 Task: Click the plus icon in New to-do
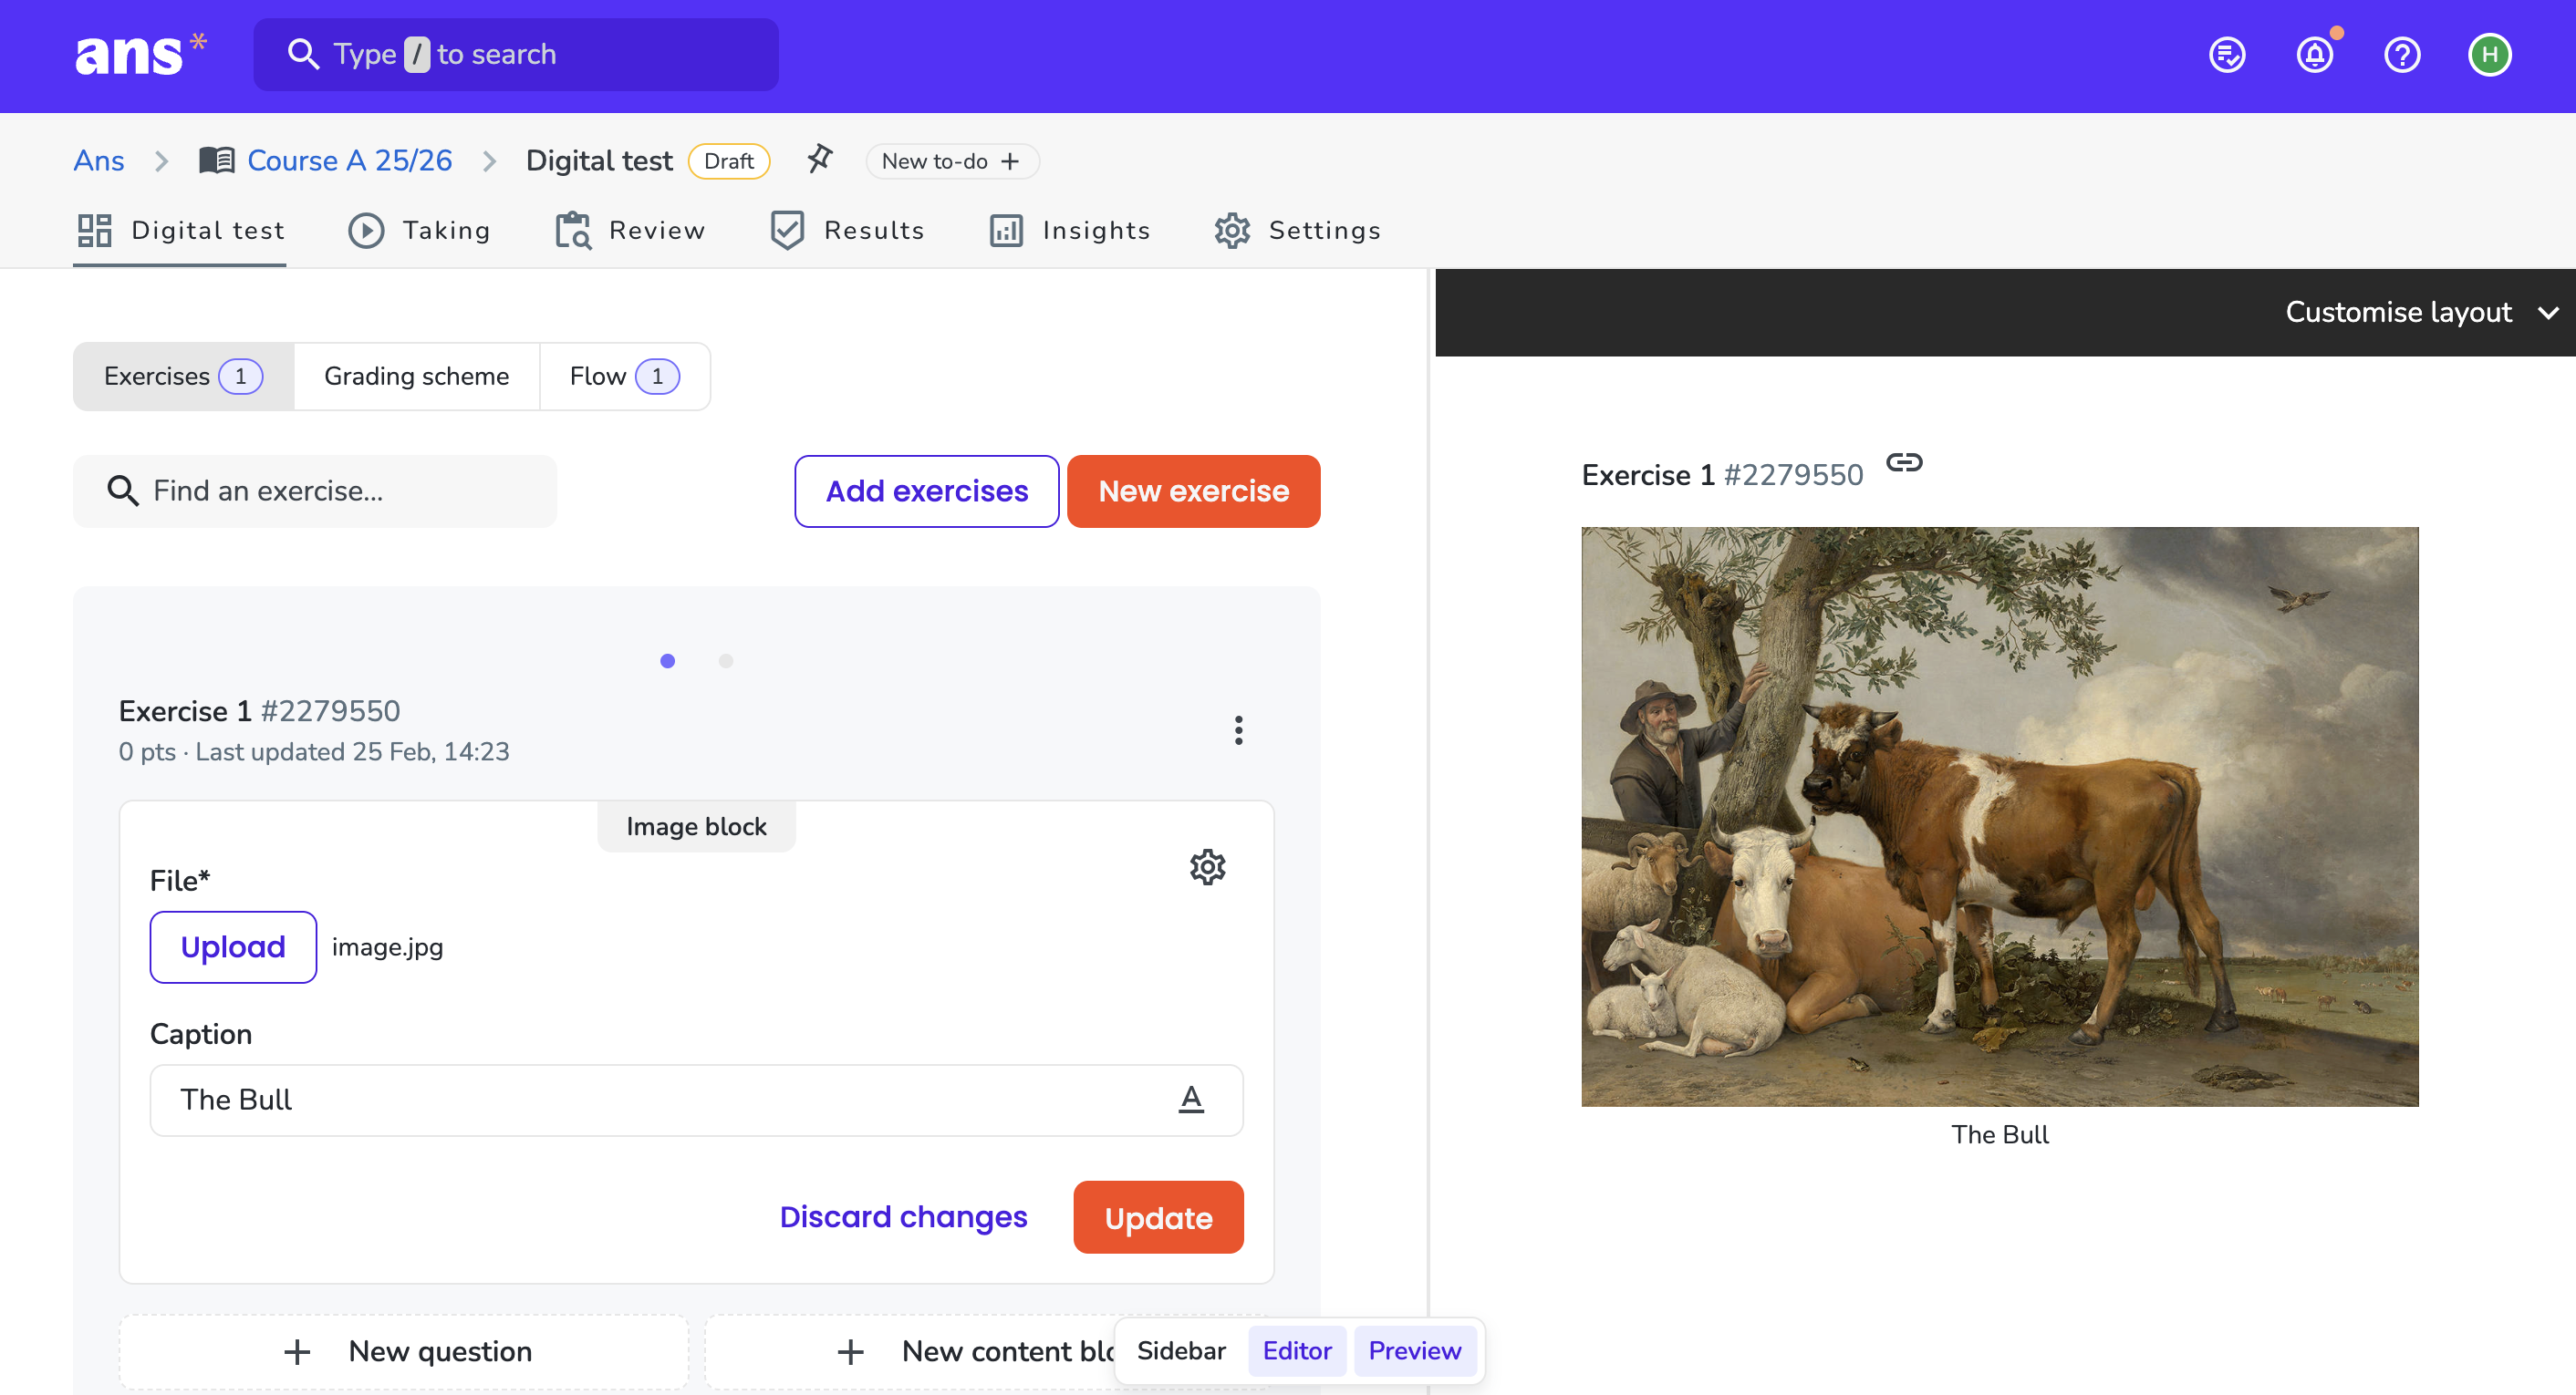[x=1010, y=160]
